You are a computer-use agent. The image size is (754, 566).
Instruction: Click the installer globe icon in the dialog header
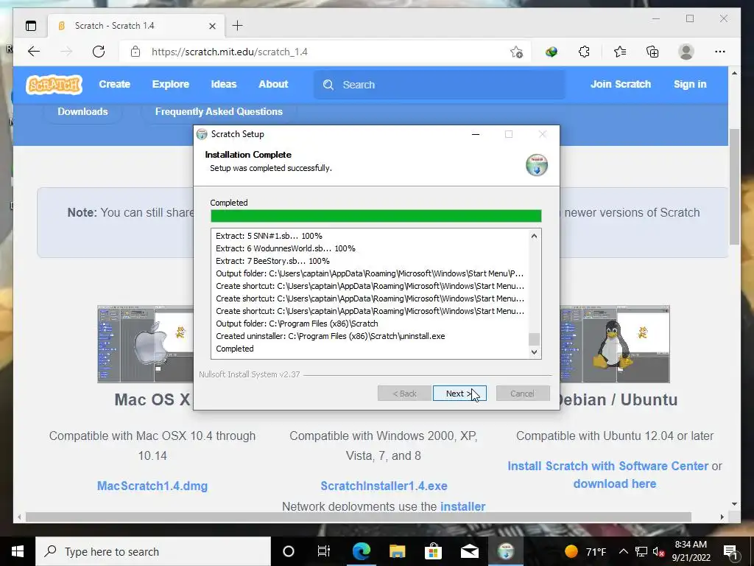[537, 164]
